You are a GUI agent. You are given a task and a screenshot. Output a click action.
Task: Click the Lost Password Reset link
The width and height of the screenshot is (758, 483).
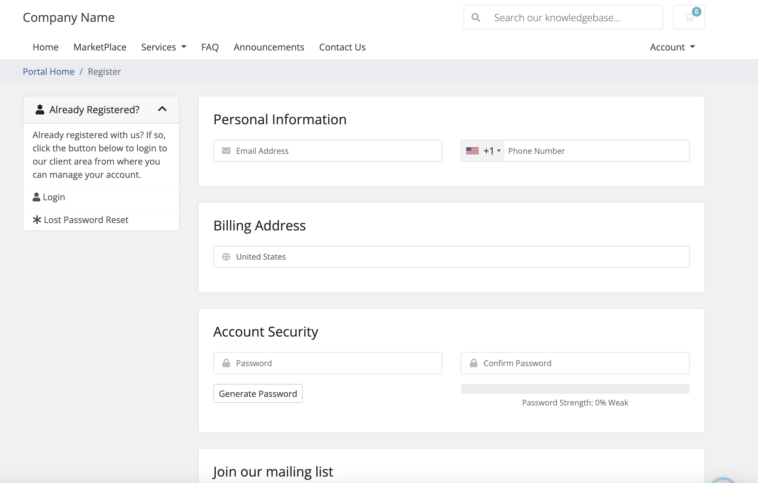pos(86,220)
